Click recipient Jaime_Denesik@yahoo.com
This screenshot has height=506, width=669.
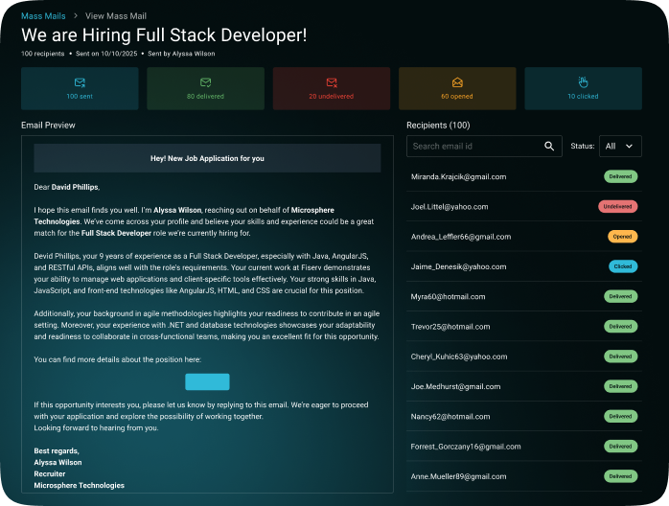click(x=459, y=266)
